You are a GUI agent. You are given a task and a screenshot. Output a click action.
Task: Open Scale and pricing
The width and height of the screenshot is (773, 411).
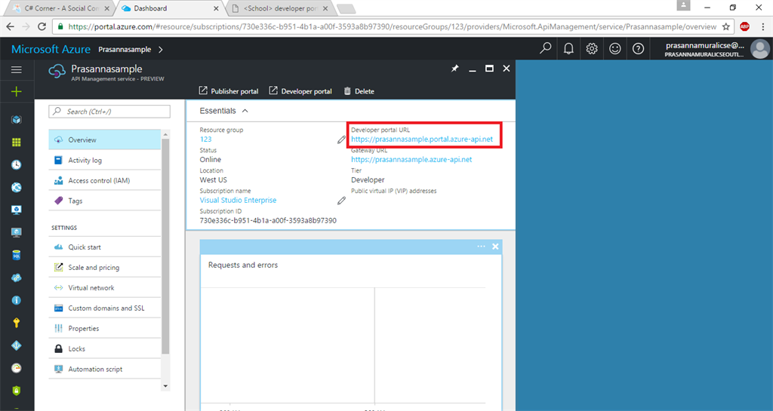(104, 267)
